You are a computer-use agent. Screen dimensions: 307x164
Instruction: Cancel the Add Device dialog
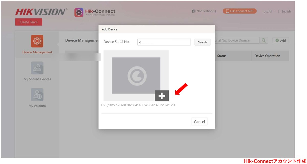(199, 122)
